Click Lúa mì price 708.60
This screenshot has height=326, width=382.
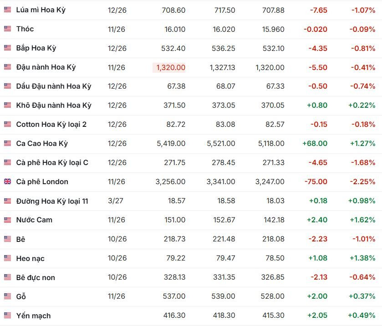click(173, 10)
